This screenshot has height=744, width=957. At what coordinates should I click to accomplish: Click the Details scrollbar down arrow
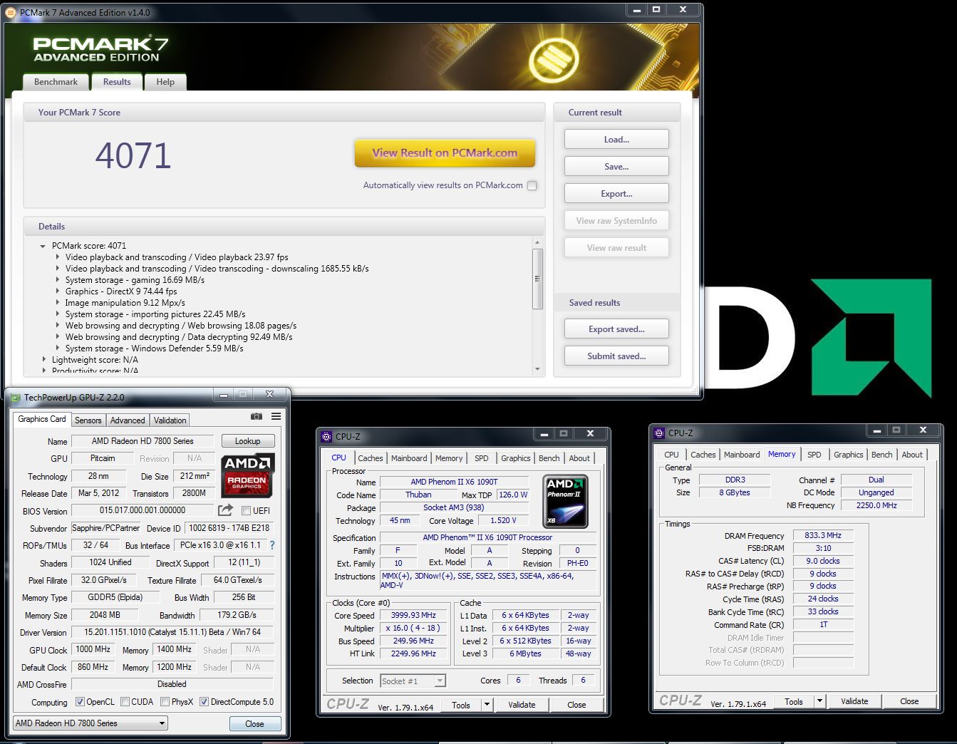pyautogui.click(x=537, y=369)
